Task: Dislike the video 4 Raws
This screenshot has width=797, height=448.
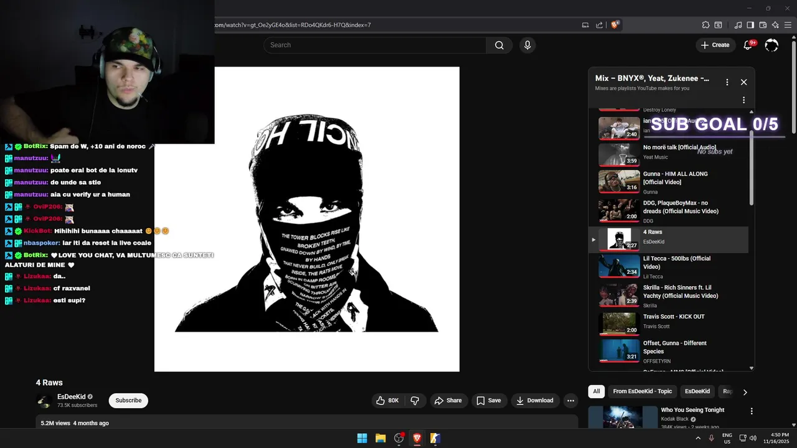Action: pos(415,401)
